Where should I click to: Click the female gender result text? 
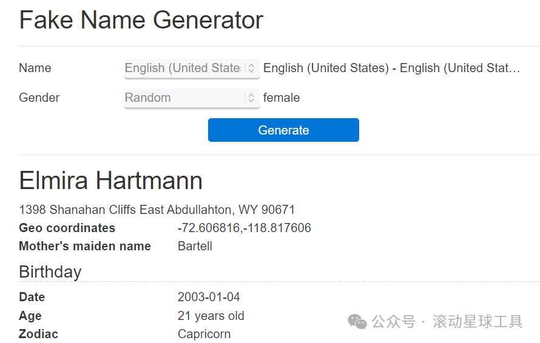click(282, 98)
